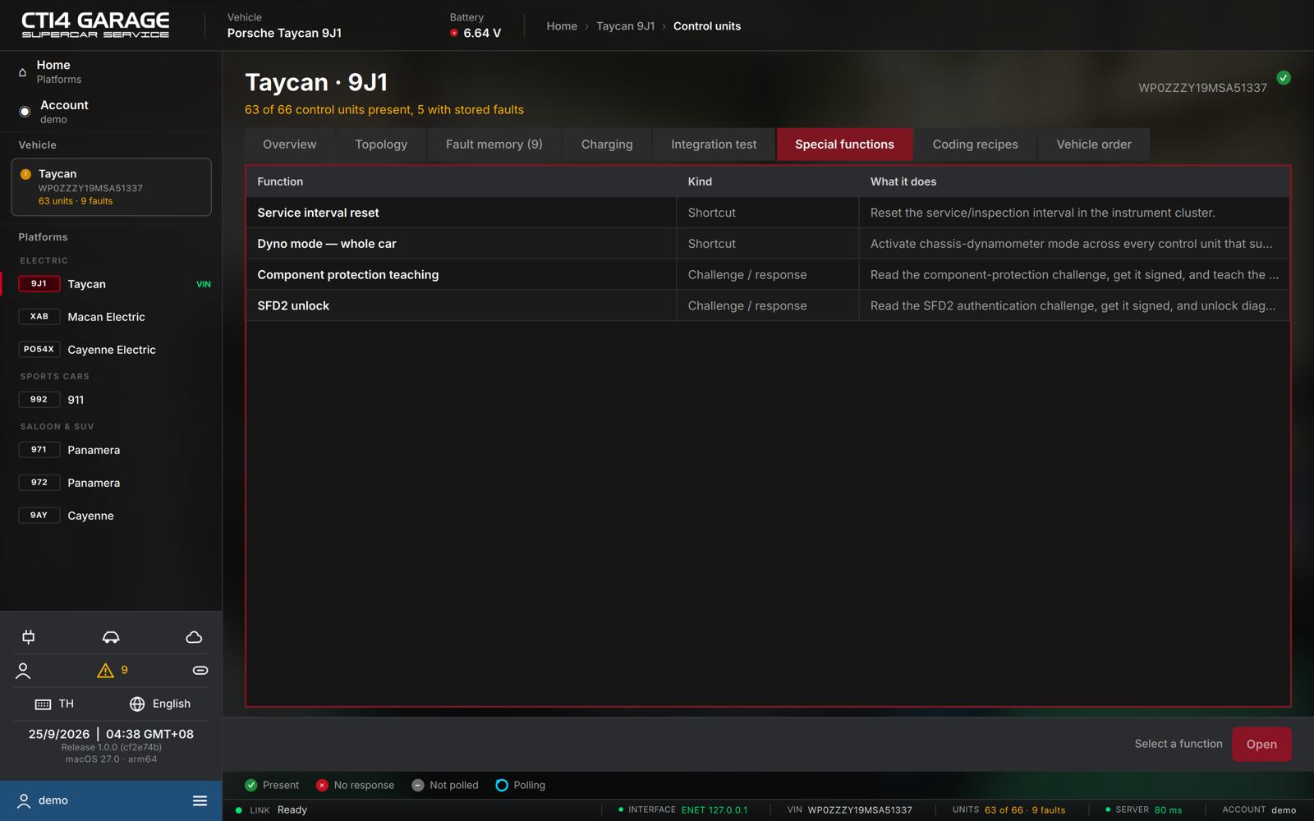
Task: Click the SERVER 80 ms status entry
Action: (x=1144, y=810)
